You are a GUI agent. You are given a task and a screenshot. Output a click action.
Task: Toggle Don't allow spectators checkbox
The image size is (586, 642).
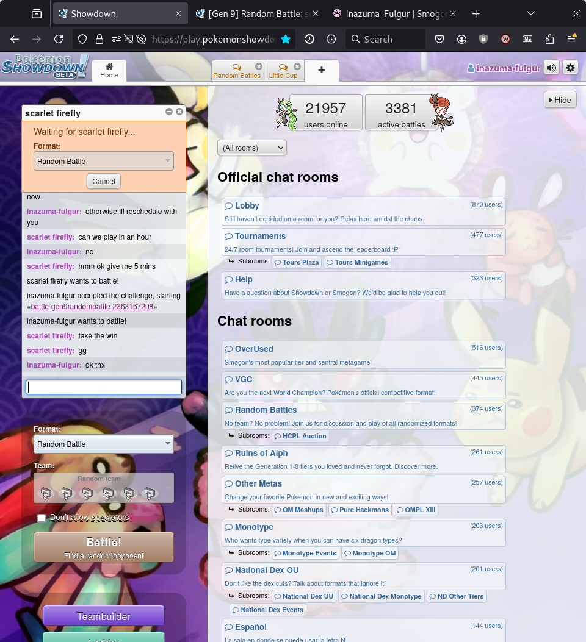click(x=42, y=518)
